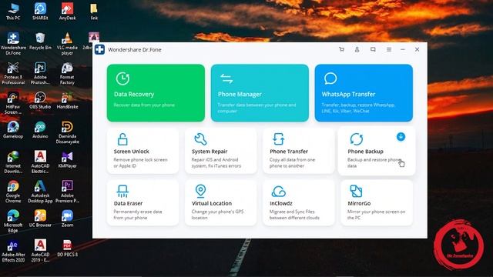493x277 pixels.
Task: Click the Data Eraser title text
Action: tap(128, 203)
